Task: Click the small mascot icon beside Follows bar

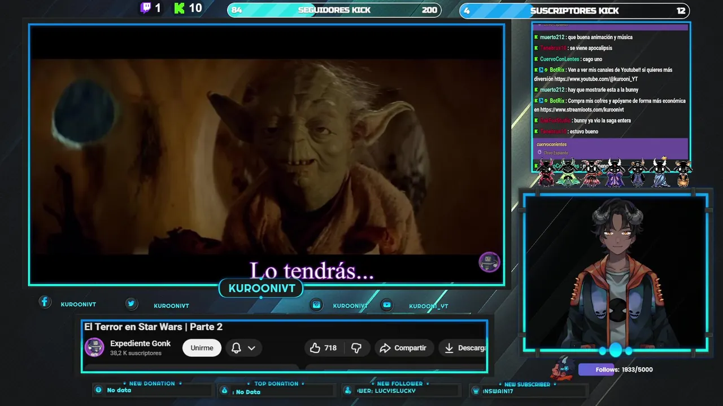Action: click(x=563, y=368)
